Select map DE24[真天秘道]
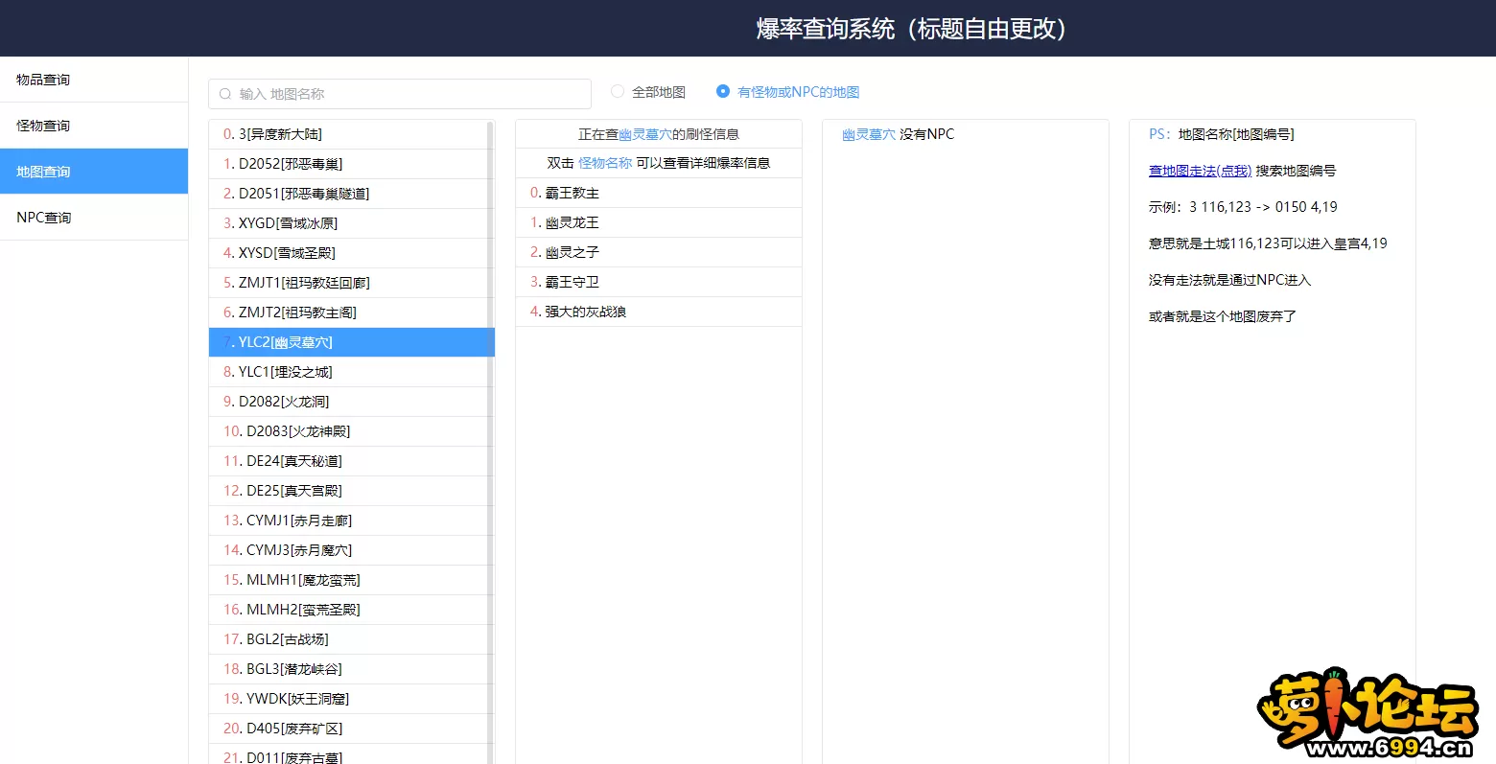Image resolution: width=1496 pixels, height=764 pixels. [348, 461]
